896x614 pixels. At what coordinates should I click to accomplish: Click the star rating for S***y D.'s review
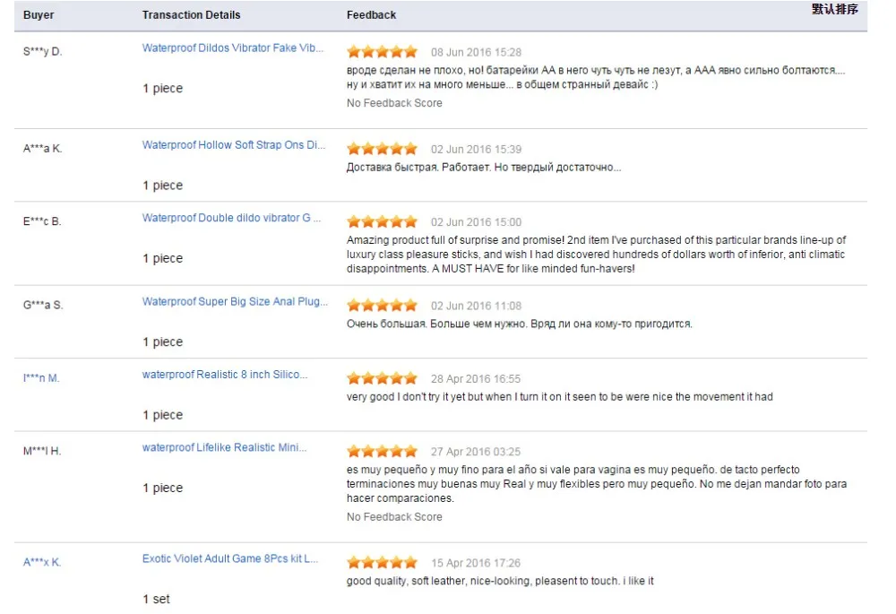(381, 51)
